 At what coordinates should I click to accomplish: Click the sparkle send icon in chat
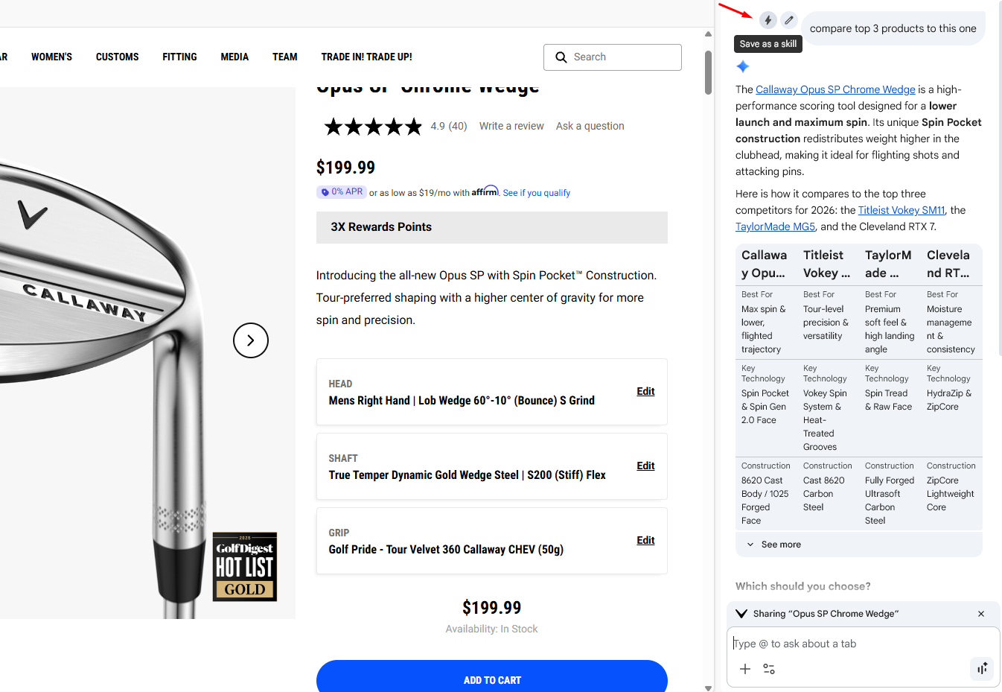(982, 668)
